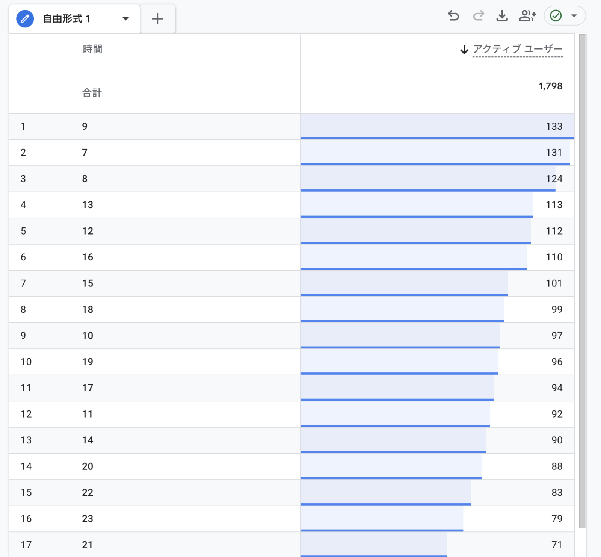The width and height of the screenshot is (601, 557).
Task: Select the active users value 124
Action: [554, 179]
